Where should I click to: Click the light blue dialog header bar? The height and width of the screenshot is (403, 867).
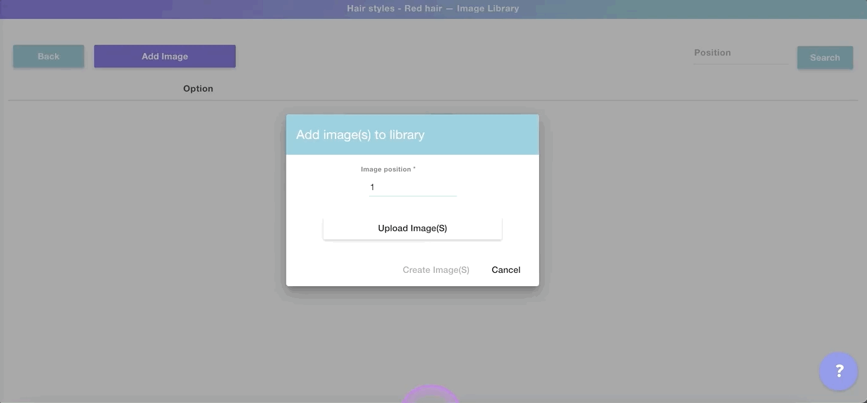(480, 135)
